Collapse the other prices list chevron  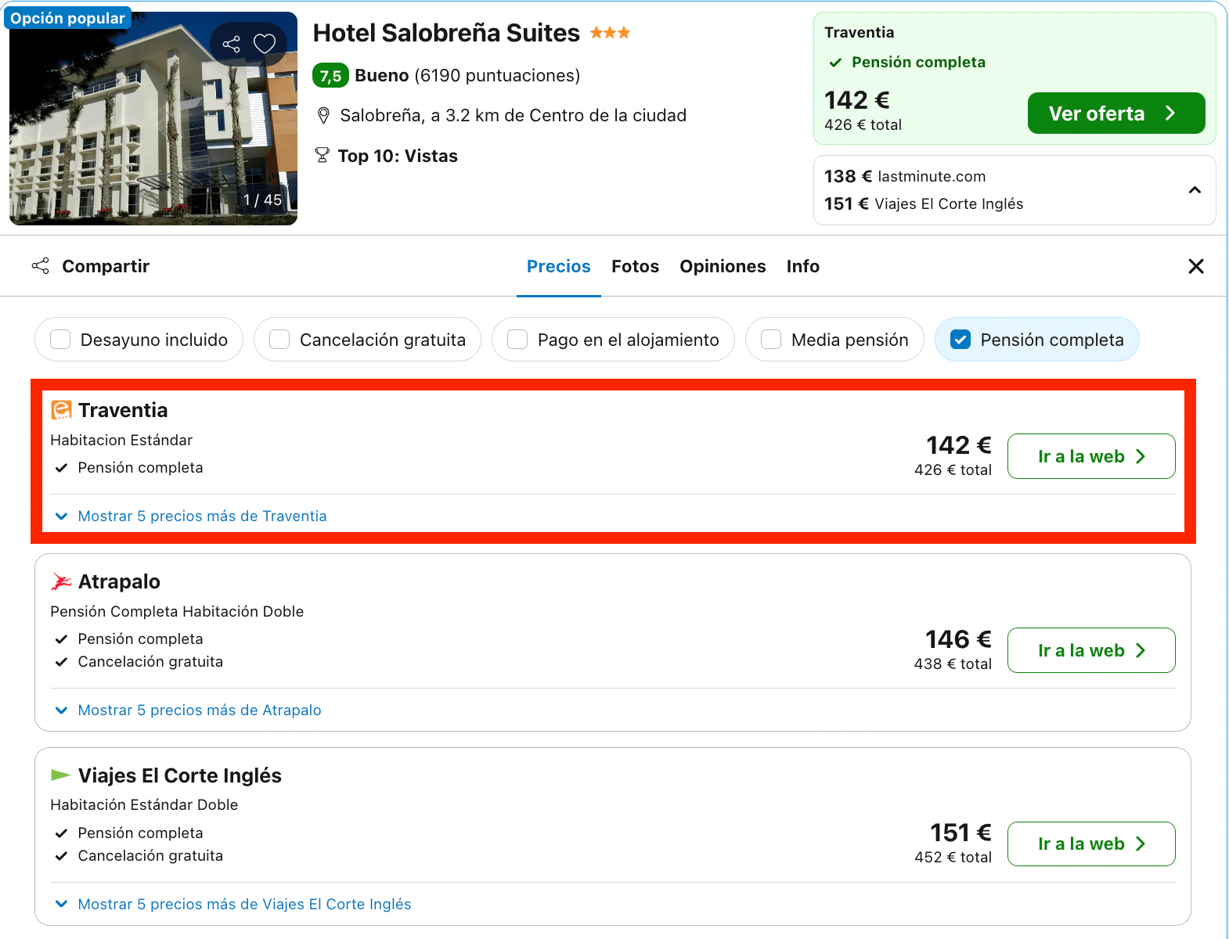[x=1195, y=190]
